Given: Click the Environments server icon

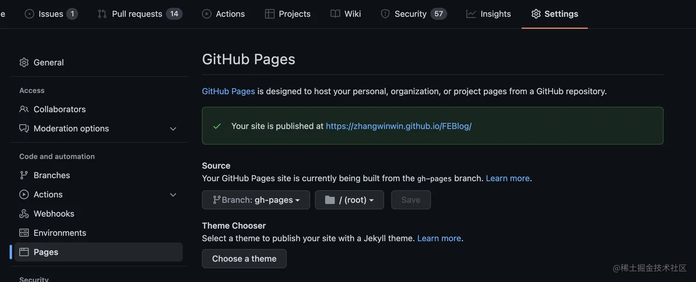Looking at the screenshot, I should (x=24, y=233).
